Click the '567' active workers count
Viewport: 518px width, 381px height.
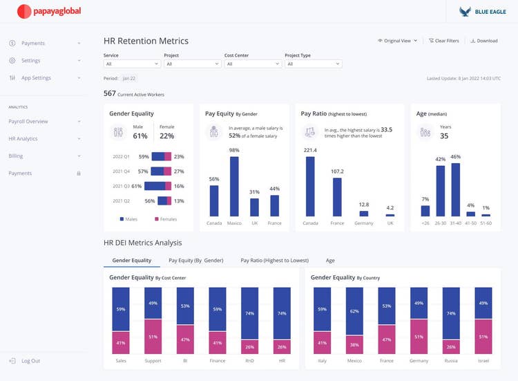tap(110, 93)
